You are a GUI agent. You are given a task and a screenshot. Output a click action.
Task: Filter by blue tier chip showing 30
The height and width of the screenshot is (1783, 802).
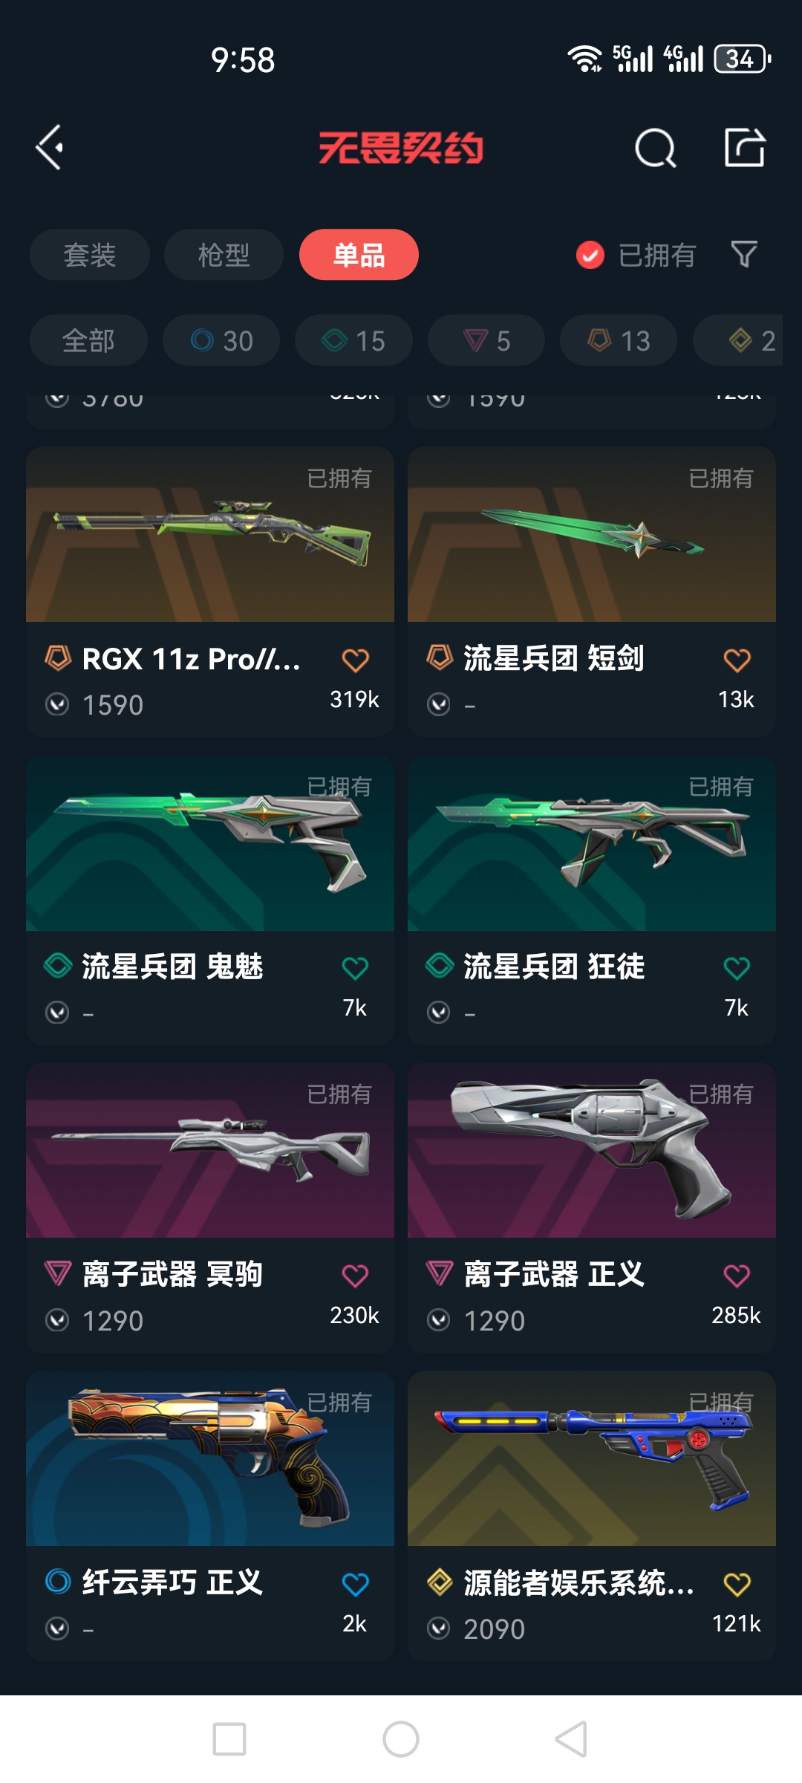[221, 340]
